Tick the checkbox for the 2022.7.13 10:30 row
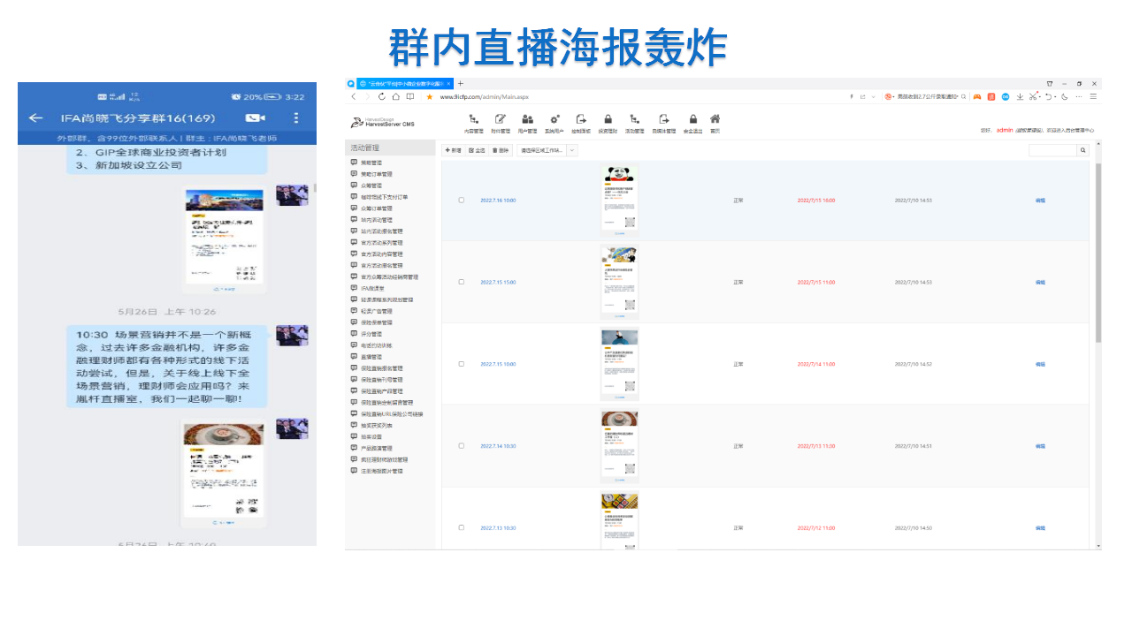This screenshot has height=636, width=1132. 461,527
